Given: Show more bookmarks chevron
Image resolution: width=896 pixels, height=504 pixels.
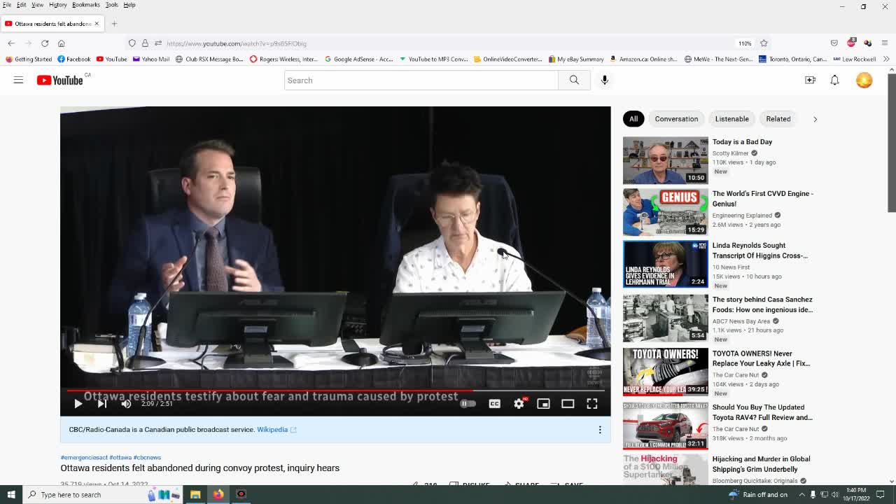Looking at the screenshot, I should (887, 59).
